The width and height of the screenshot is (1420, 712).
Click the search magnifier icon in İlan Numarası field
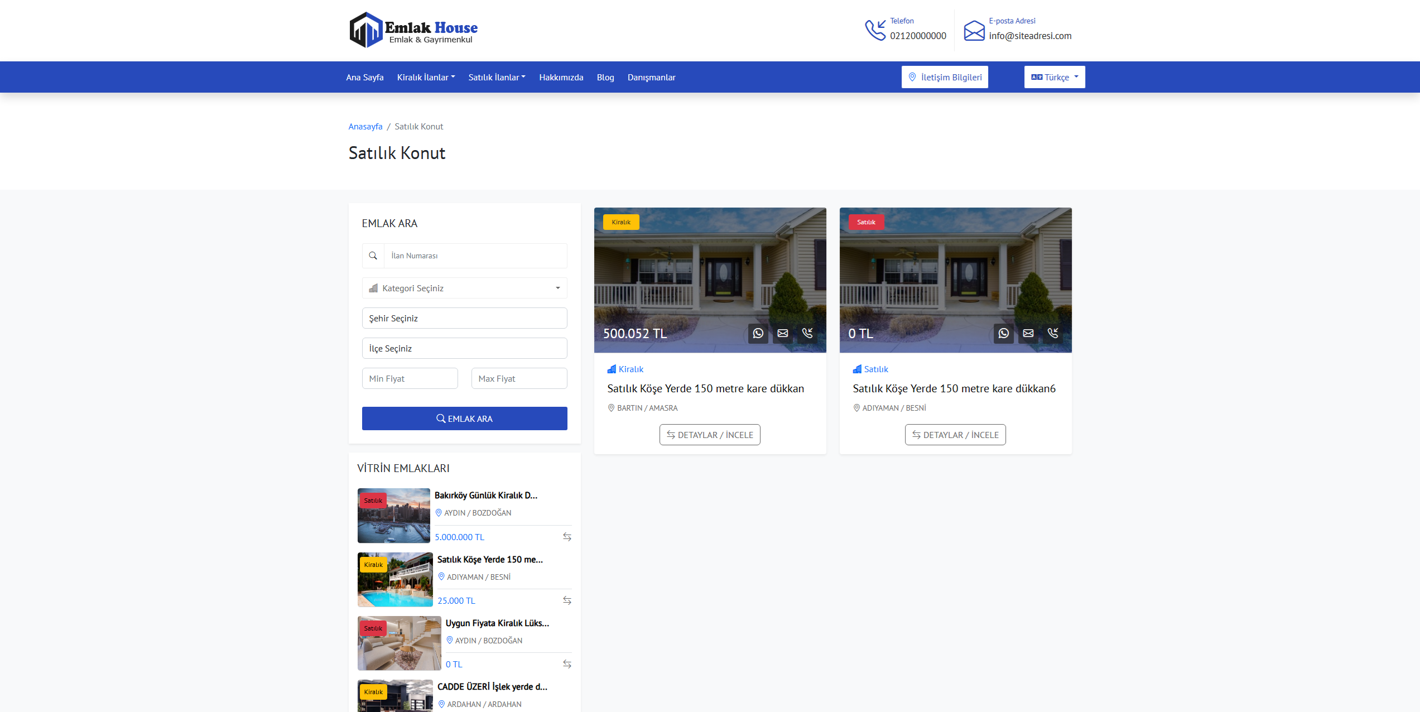pyautogui.click(x=373, y=256)
